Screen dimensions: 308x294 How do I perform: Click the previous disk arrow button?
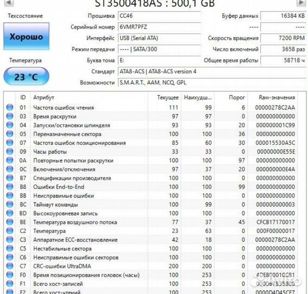point(9,3)
